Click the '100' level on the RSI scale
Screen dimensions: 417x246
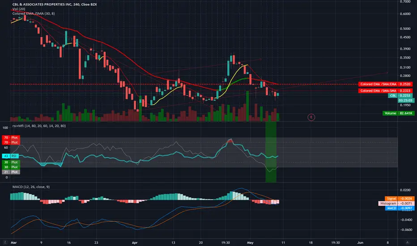coord(5,127)
